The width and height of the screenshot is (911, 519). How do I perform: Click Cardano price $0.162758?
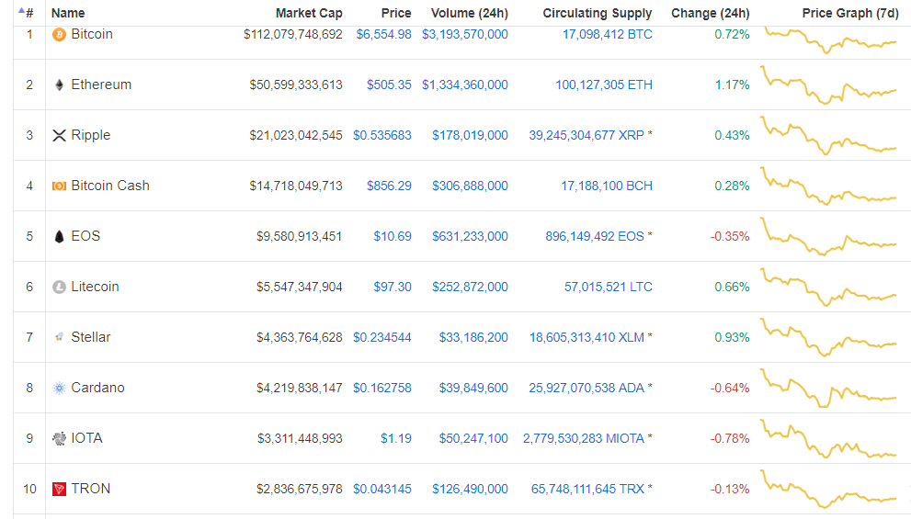381,389
